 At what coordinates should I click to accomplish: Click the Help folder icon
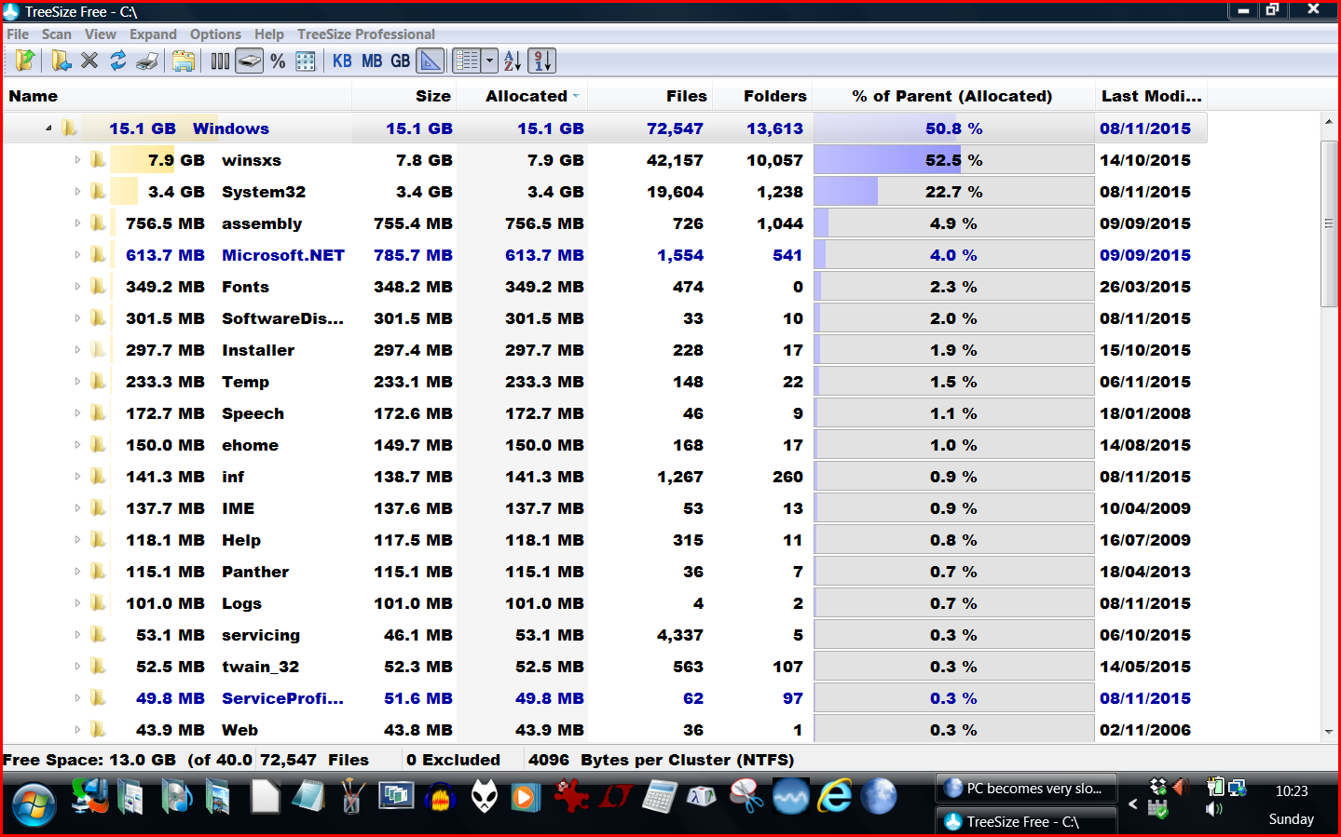pos(99,540)
